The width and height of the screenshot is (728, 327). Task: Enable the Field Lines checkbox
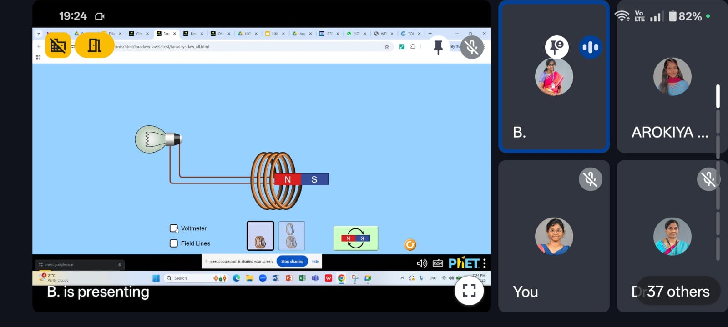[x=173, y=243]
